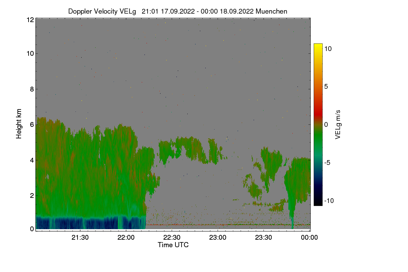Click the colorbar tick label '-10'

pos(329,201)
